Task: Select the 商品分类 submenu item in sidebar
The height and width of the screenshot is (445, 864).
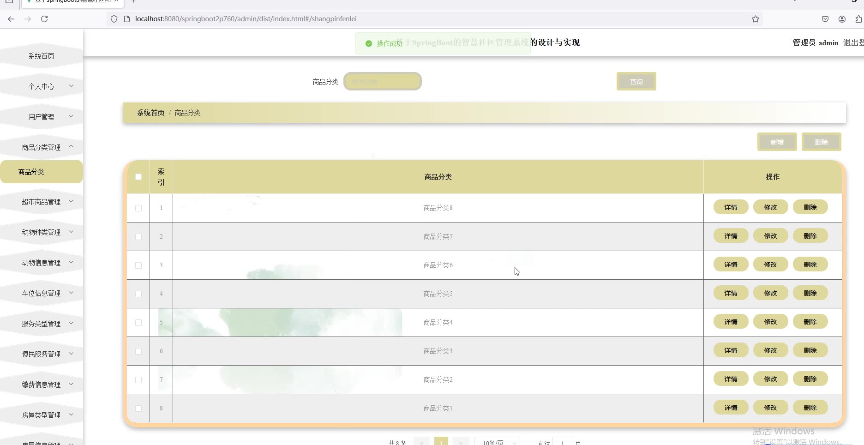Action: click(x=42, y=172)
